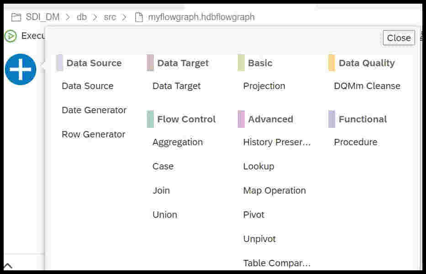Click the Data Quality orange color marker
Viewport: 426px width, 274px height.
tap(331, 63)
